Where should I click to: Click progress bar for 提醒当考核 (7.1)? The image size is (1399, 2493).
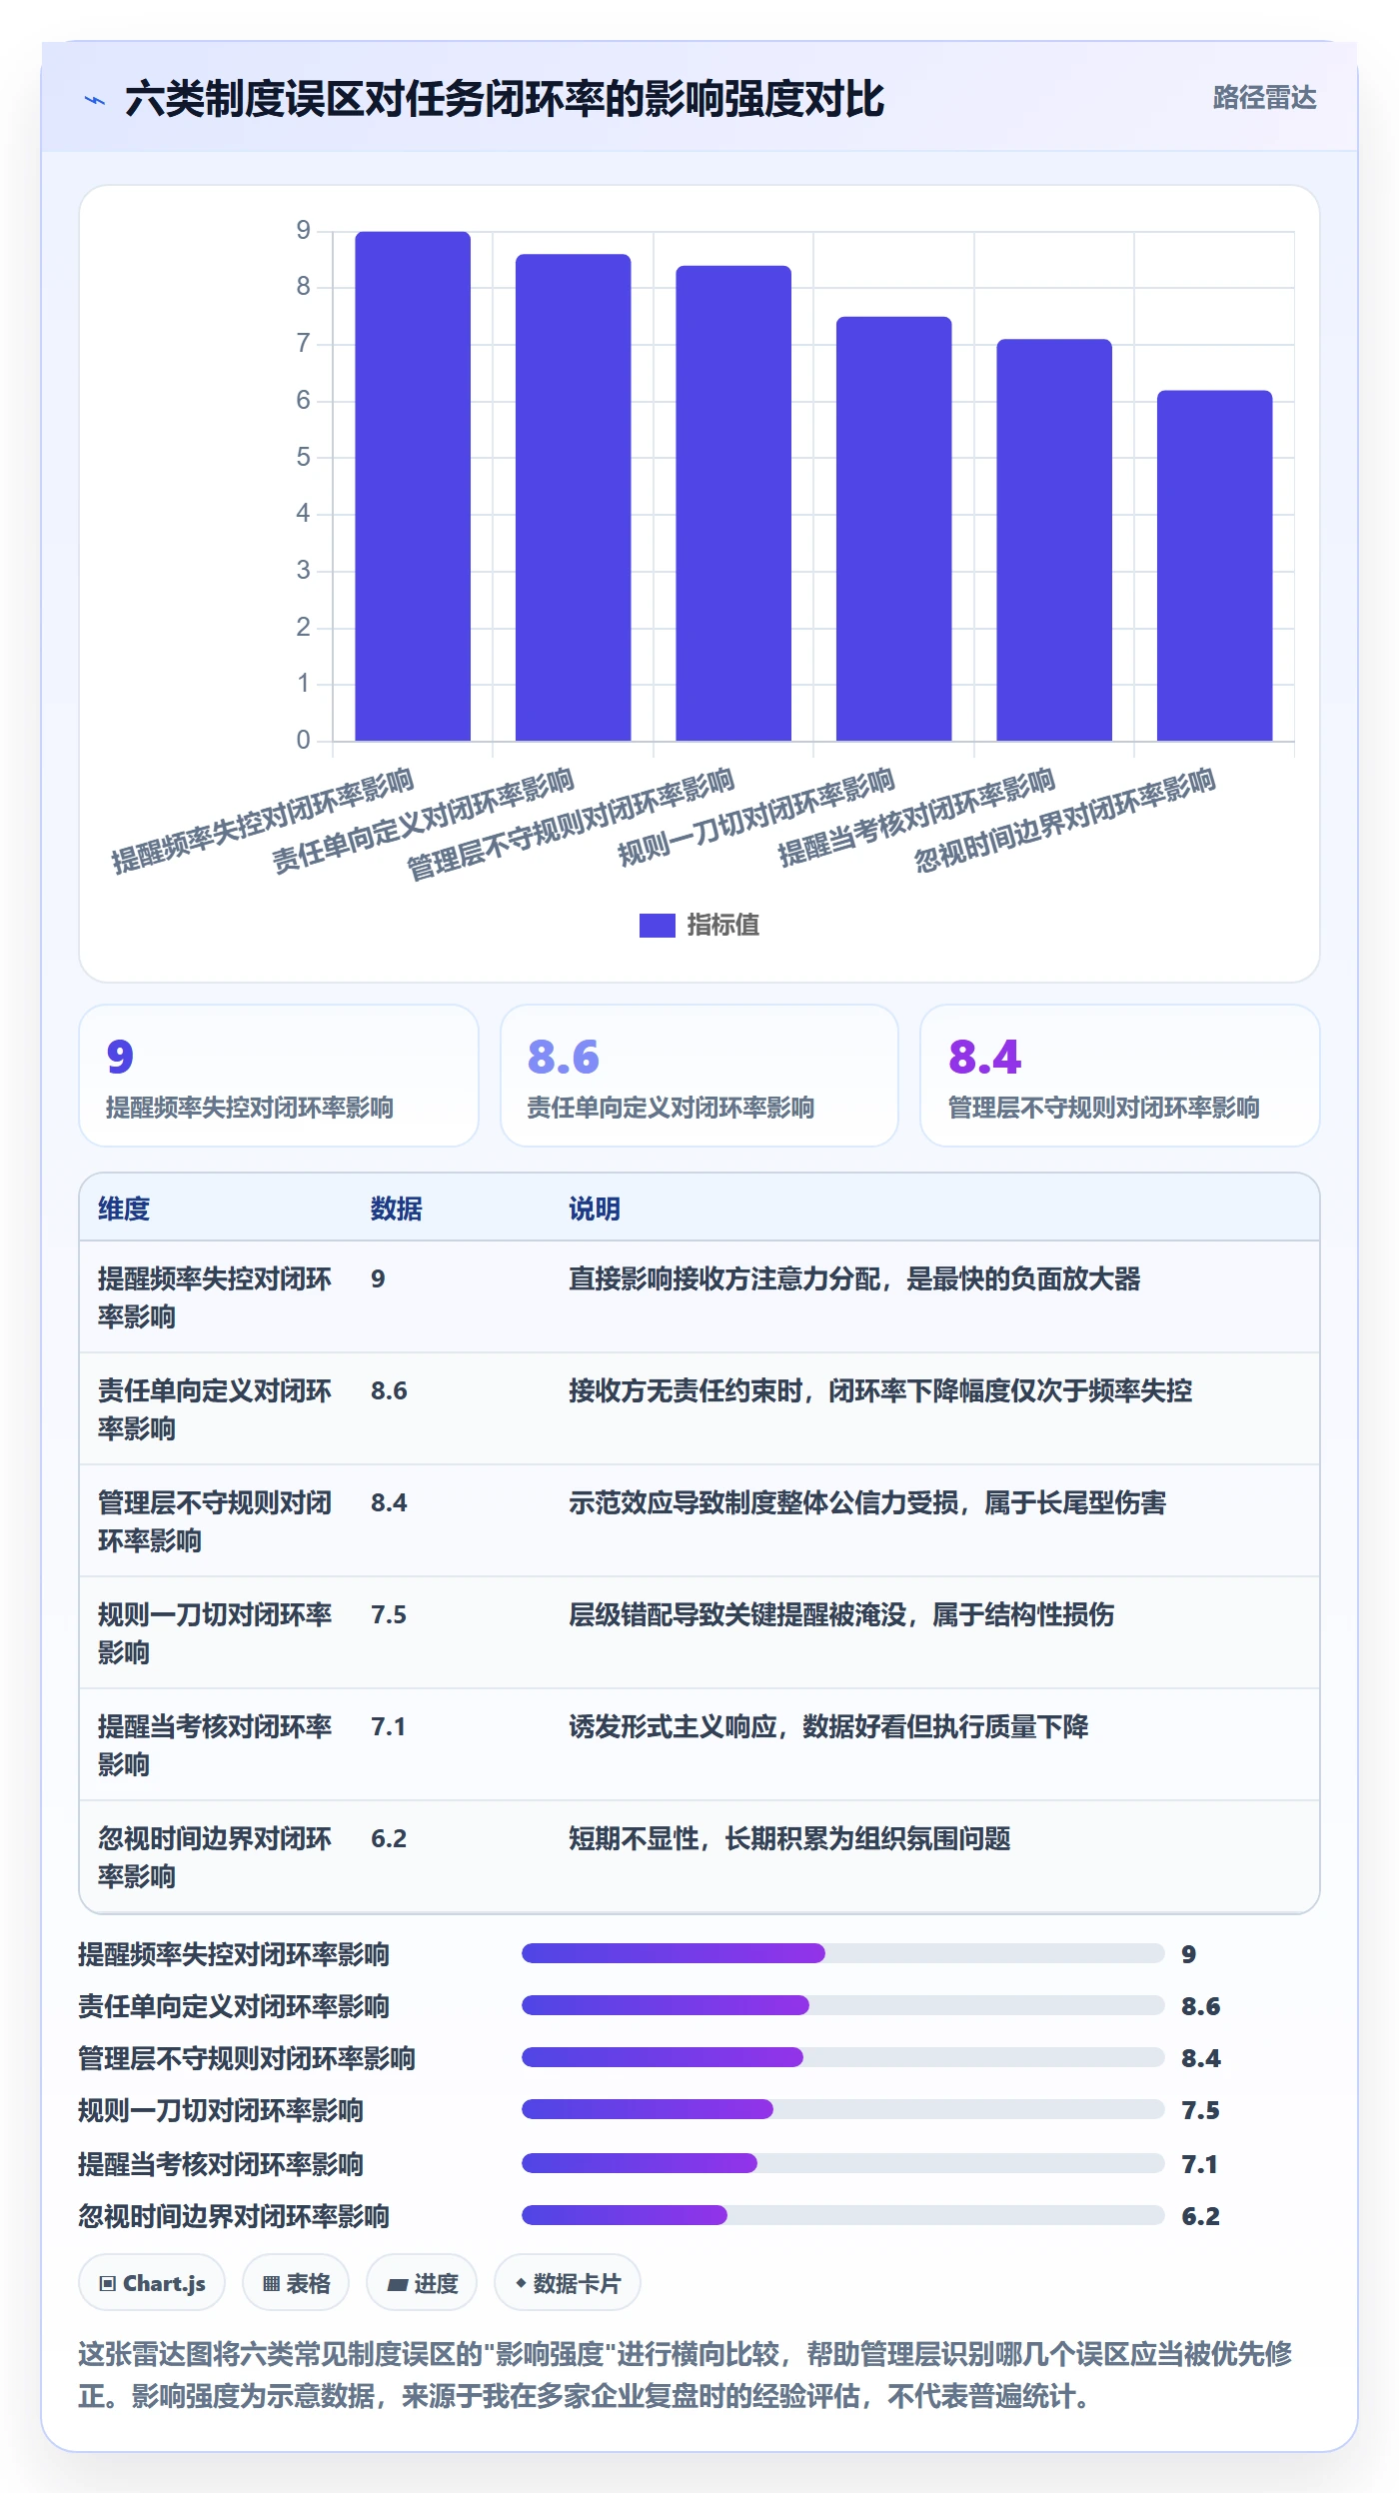pyautogui.click(x=842, y=2163)
